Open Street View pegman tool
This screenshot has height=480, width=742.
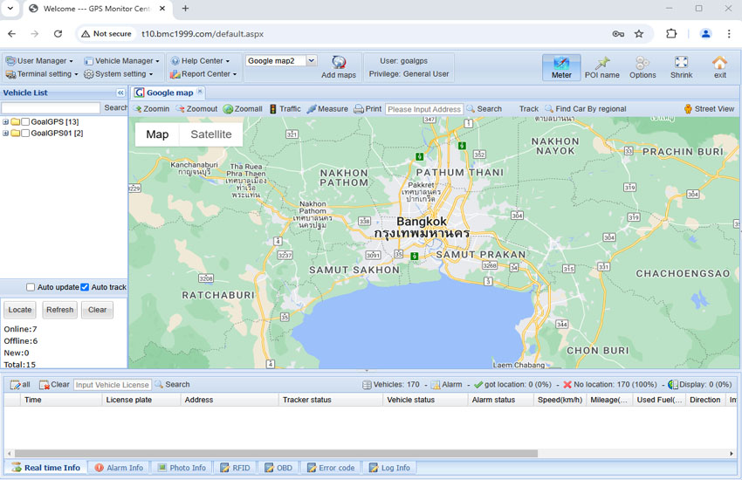click(709, 109)
